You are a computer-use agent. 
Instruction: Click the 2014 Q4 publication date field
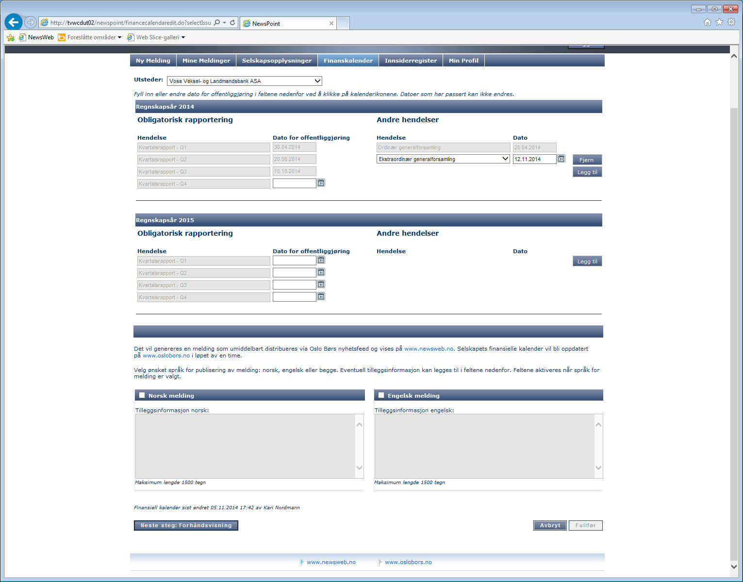coord(295,183)
